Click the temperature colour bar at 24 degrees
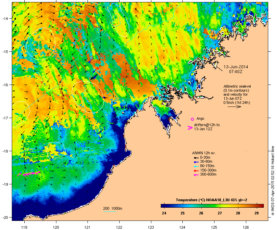Viewport: 277px width, 230px height. 164,206
